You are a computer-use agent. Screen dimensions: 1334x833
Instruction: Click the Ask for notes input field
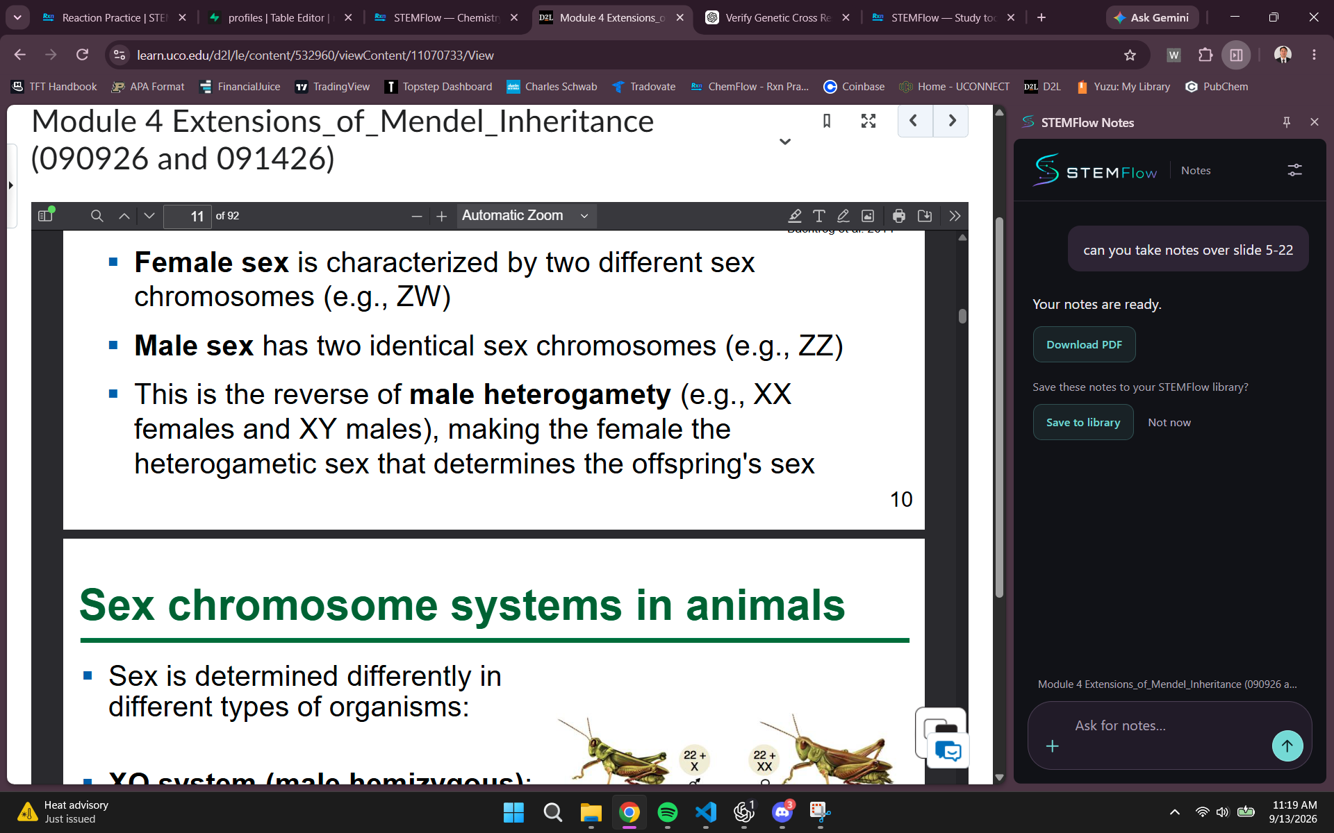(1169, 726)
